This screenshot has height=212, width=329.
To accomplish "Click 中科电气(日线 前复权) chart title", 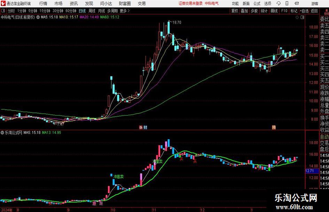I will (x=18, y=17).
